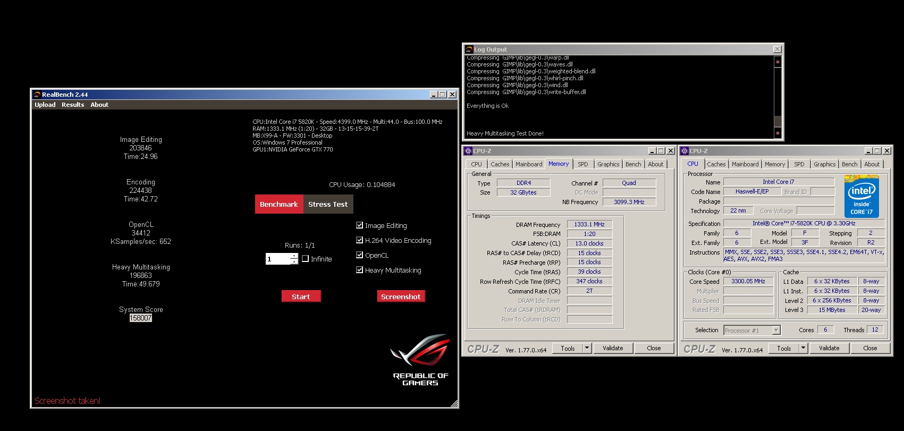Click the Republic of Gamers logo
Screen dimensions: 904x431
tap(420, 360)
